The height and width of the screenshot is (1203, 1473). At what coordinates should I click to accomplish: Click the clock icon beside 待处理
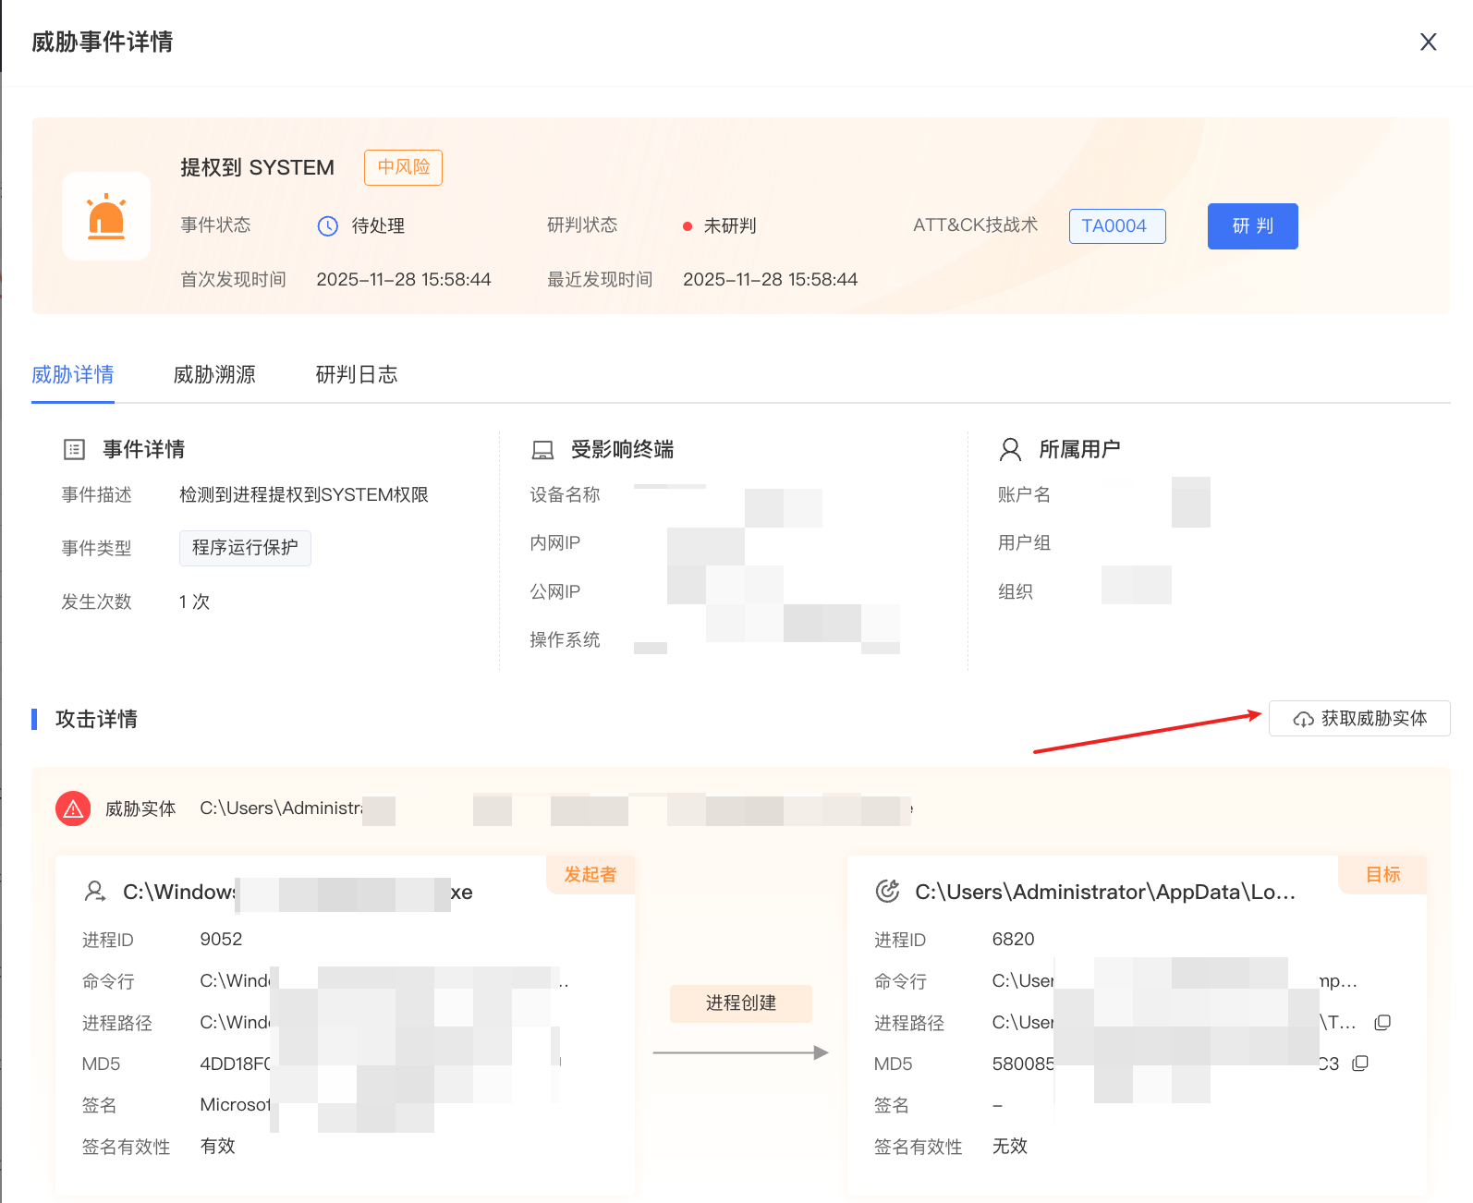328,226
